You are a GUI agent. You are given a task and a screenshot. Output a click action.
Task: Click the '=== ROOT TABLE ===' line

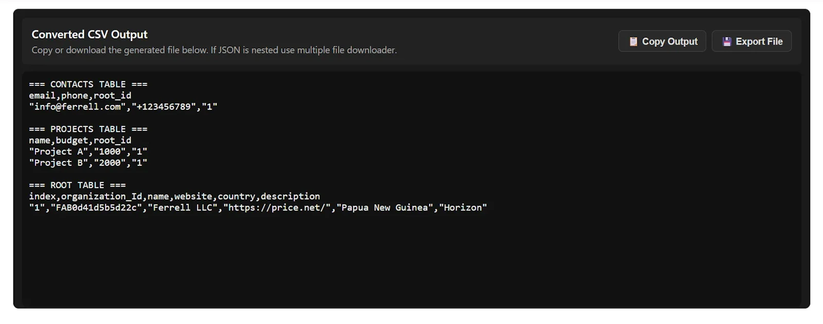coord(77,185)
